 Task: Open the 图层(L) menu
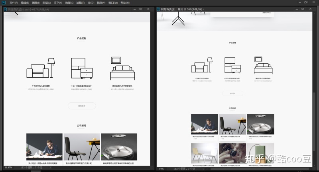tap(46, 3)
